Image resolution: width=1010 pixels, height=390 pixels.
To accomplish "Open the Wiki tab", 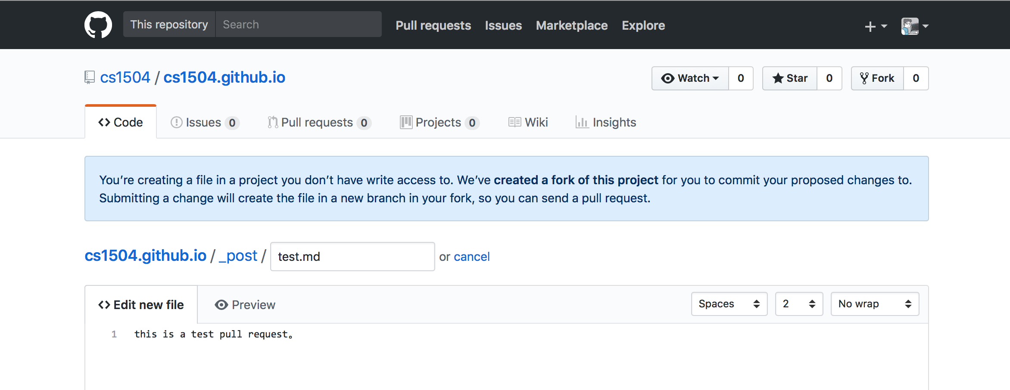I will pyautogui.click(x=528, y=123).
